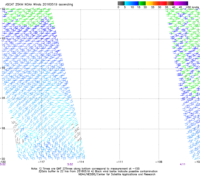Click latitude label -14

tap(2, 68)
